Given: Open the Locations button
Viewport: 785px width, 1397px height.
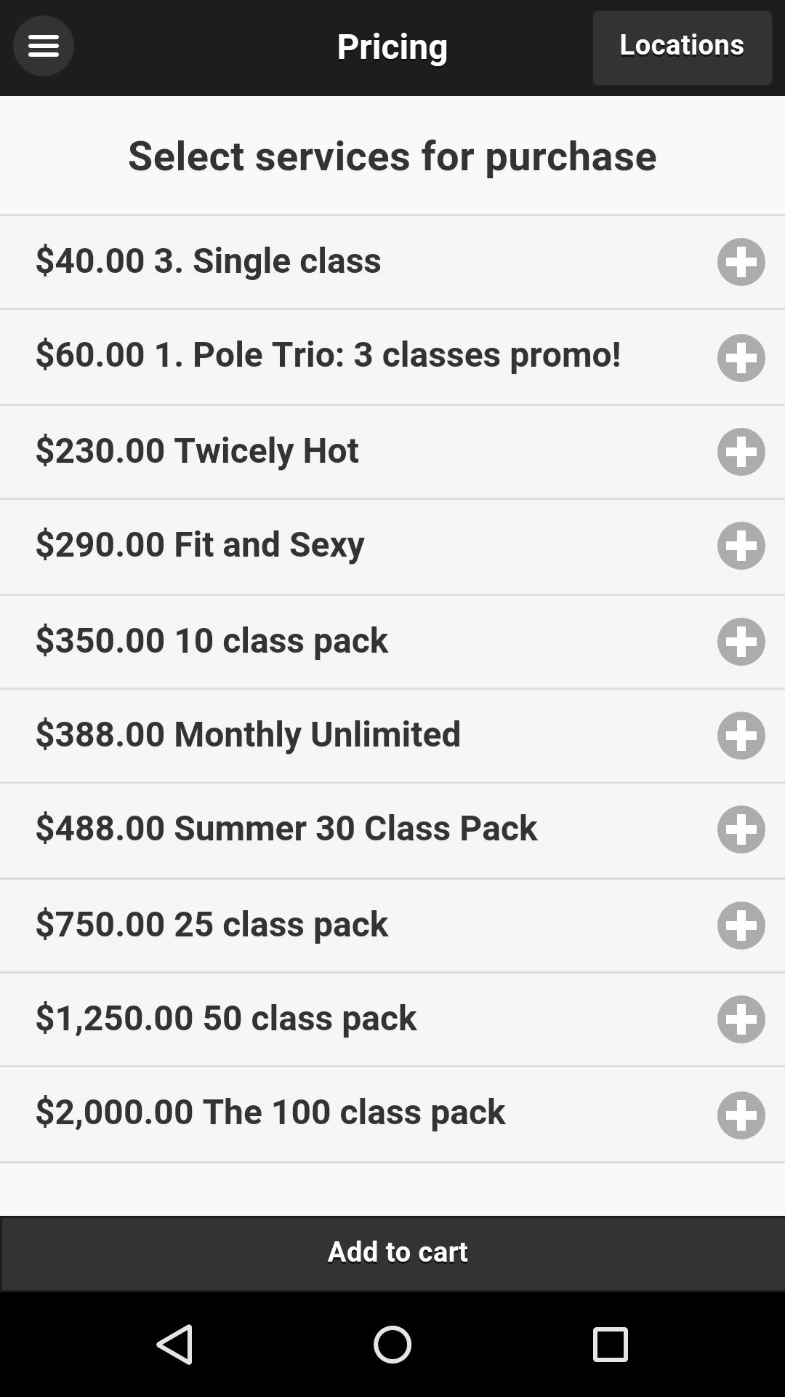Looking at the screenshot, I should 681,47.
